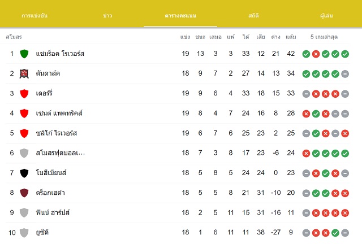
Task: Open the ดันดาล์ค team link
Action: click(48, 73)
